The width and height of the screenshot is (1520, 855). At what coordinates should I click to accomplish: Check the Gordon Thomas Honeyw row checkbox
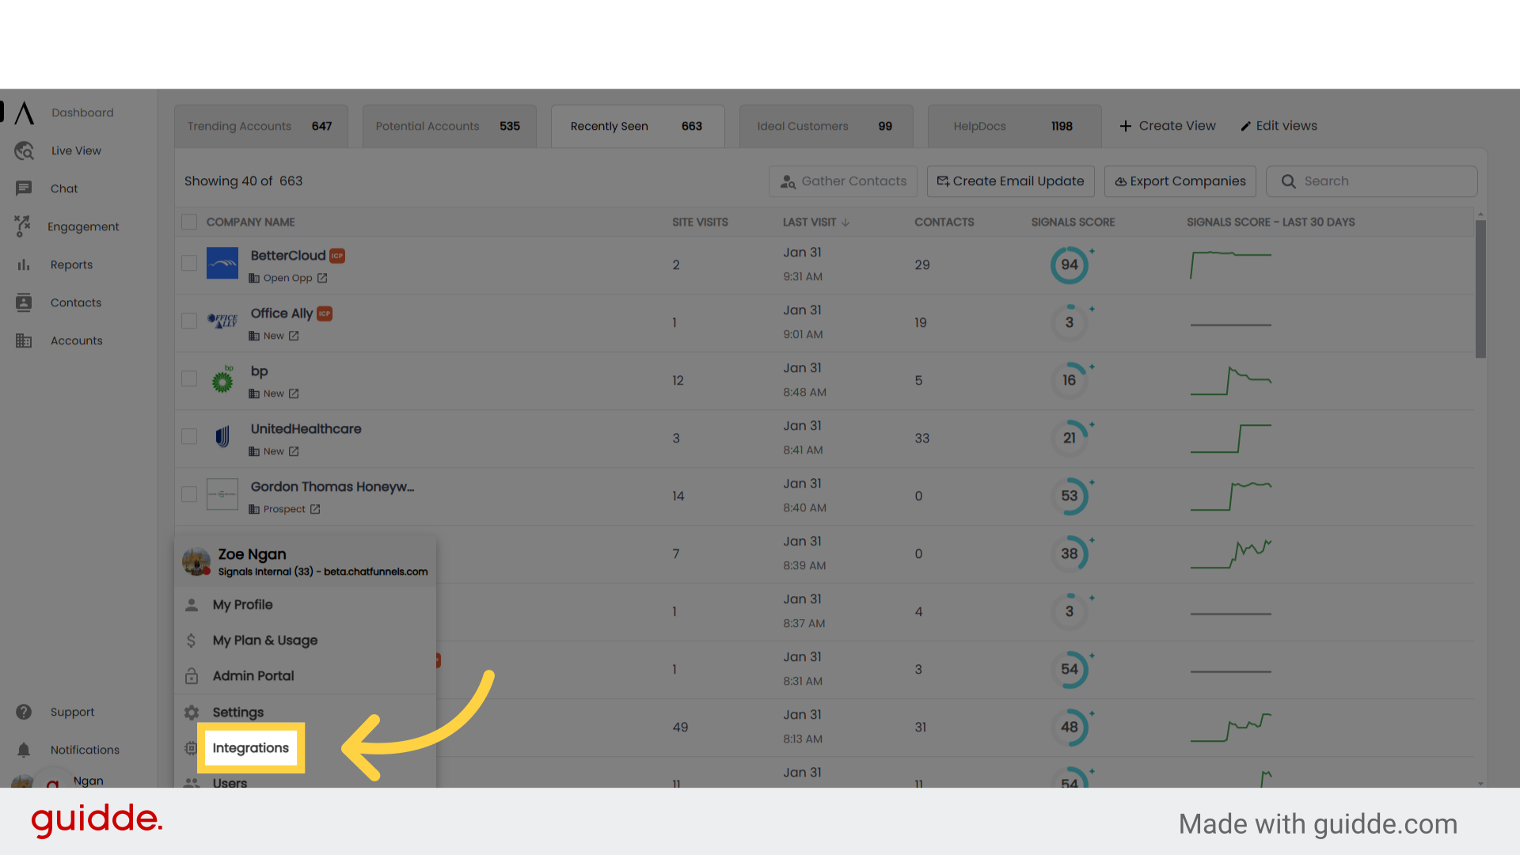189,494
